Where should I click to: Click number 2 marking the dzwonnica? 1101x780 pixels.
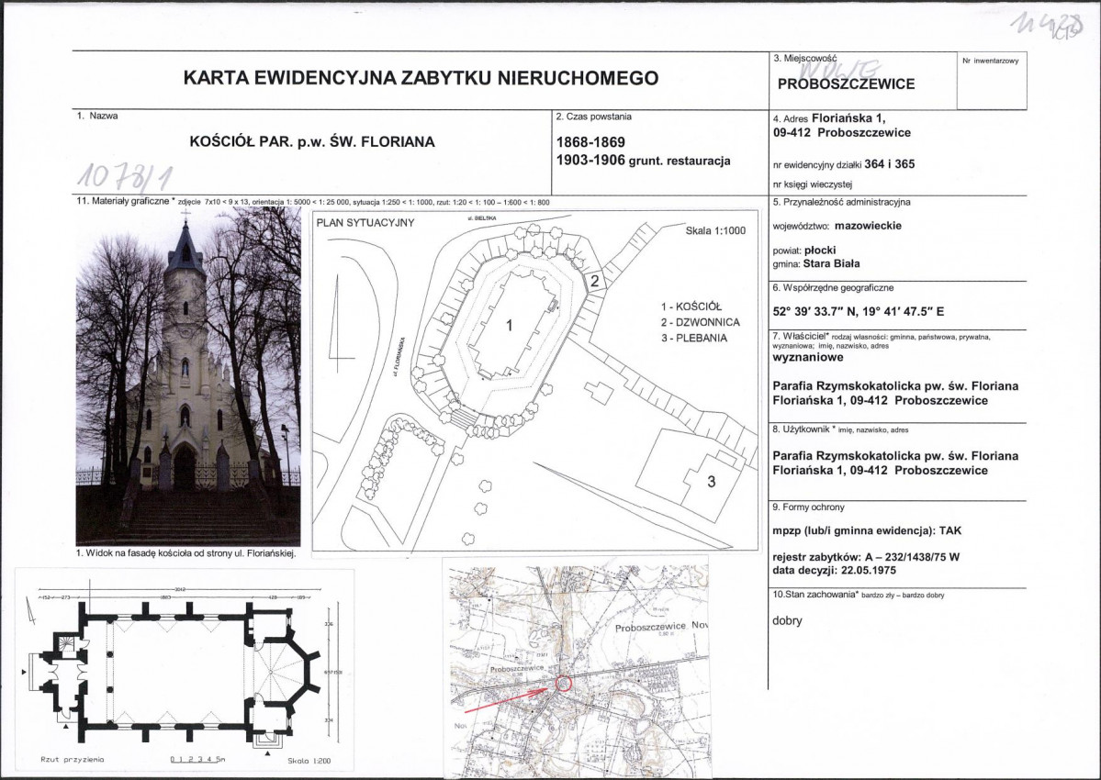594,282
